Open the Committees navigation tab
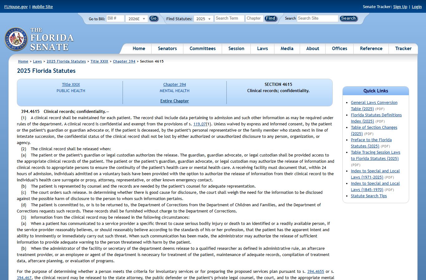The width and height of the screenshot is (426, 280). 202,49
